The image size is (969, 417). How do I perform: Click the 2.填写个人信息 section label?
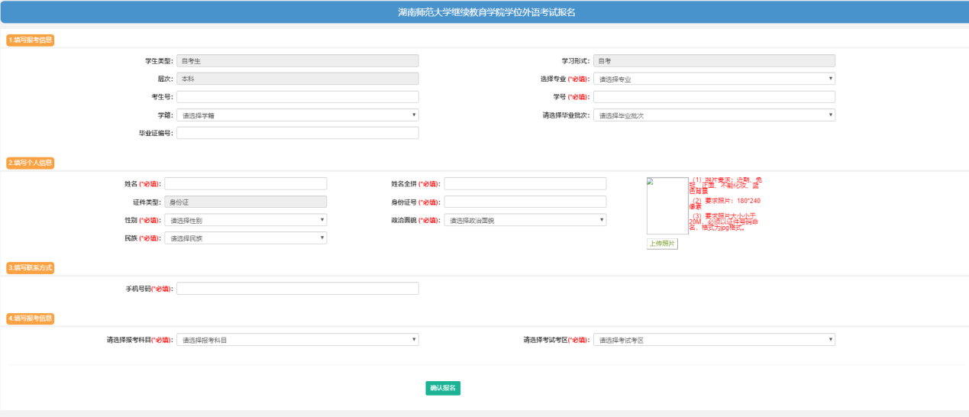click(x=31, y=163)
